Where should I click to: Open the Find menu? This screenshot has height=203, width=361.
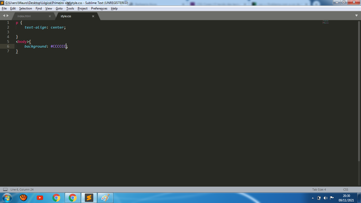pos(39,8)
